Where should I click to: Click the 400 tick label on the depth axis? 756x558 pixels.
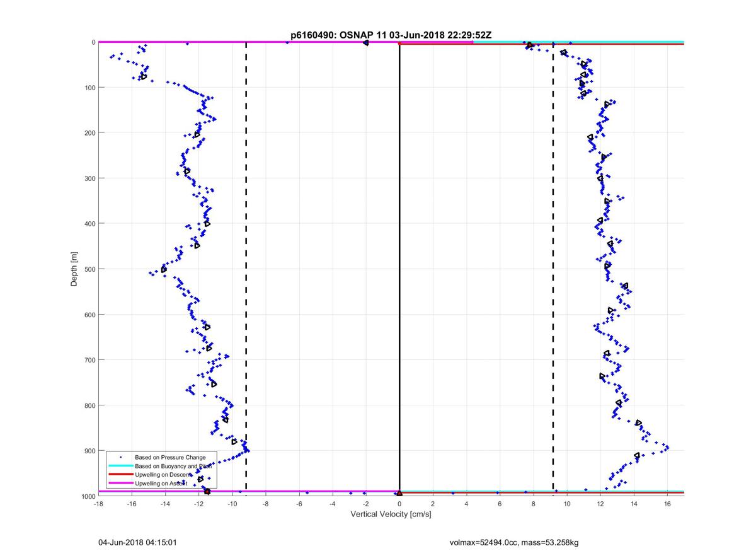click(89, 224)
